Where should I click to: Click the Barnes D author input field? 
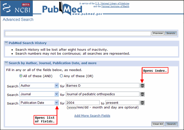[103, 85]
